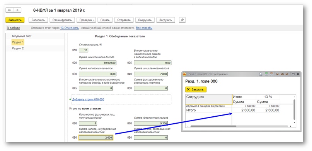Click field 050 fixed advance payment value

coord(151,88)
